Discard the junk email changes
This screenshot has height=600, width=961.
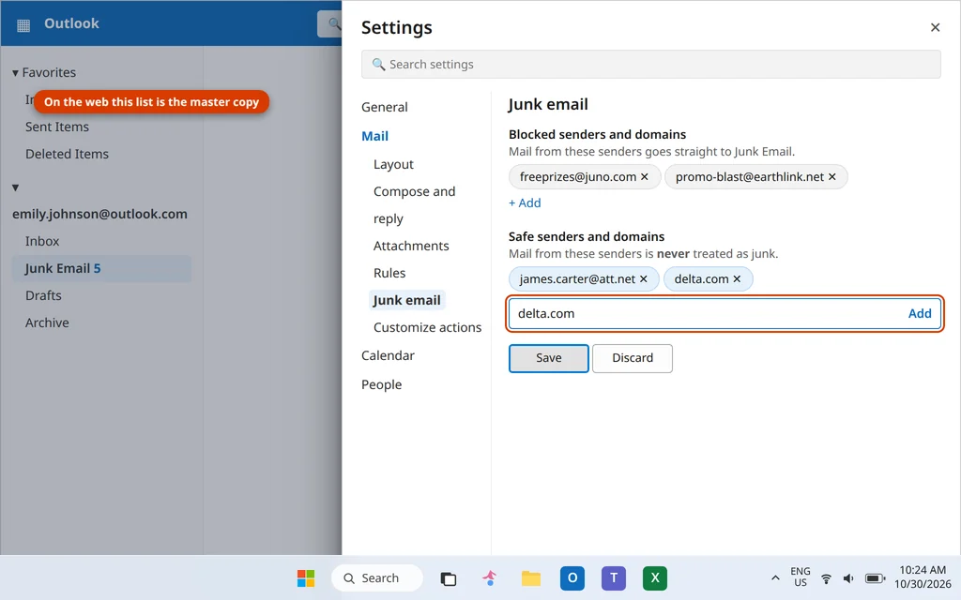[633, 358]
